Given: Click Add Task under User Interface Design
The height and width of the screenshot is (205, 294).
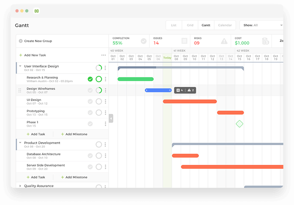Looking at the screenshot, I should click(x=36, y=134).
